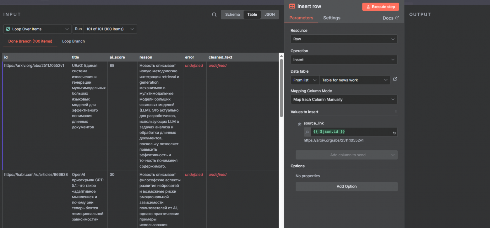Click the fx expression icon in source_link field
The image size is (490, 228).
308,132
